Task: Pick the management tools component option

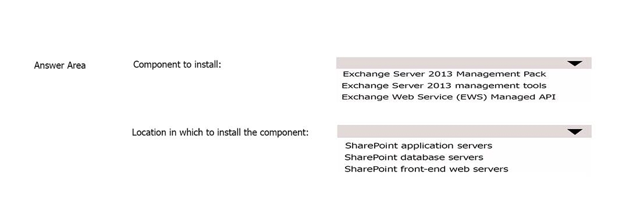Action: [444, 85]
